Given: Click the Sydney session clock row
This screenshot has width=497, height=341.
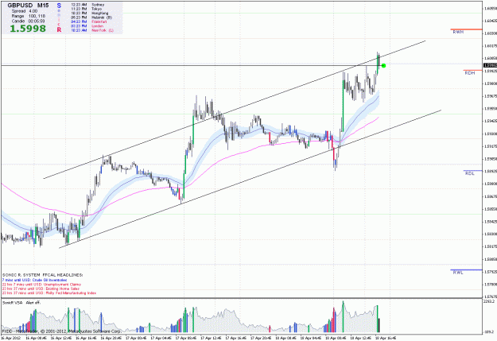Looking at the screenshot, I should click(87, 5).
